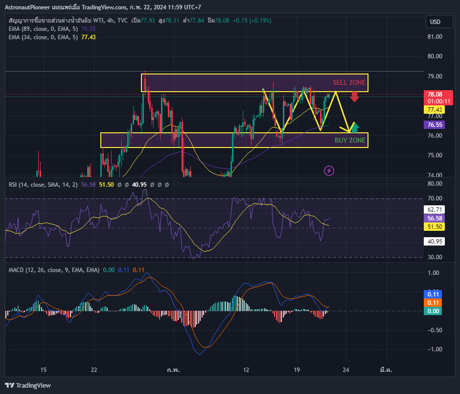Click the red 78.08 current price label
The image size is (460, 394).
(x=438, y=98)
